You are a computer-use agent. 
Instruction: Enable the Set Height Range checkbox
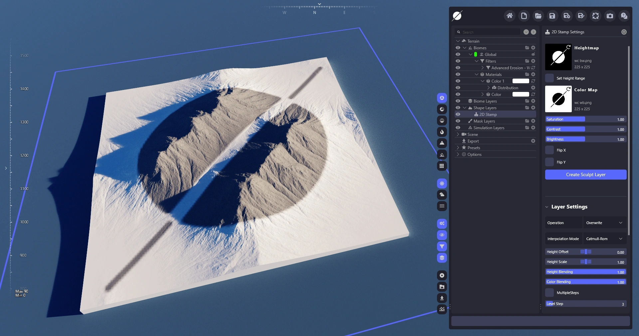[549, 78]
